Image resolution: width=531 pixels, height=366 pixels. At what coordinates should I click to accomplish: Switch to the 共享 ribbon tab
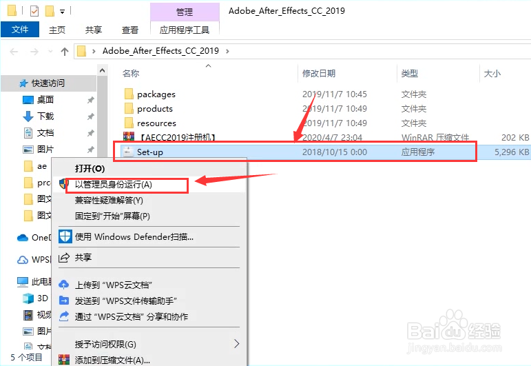point(94,30)
